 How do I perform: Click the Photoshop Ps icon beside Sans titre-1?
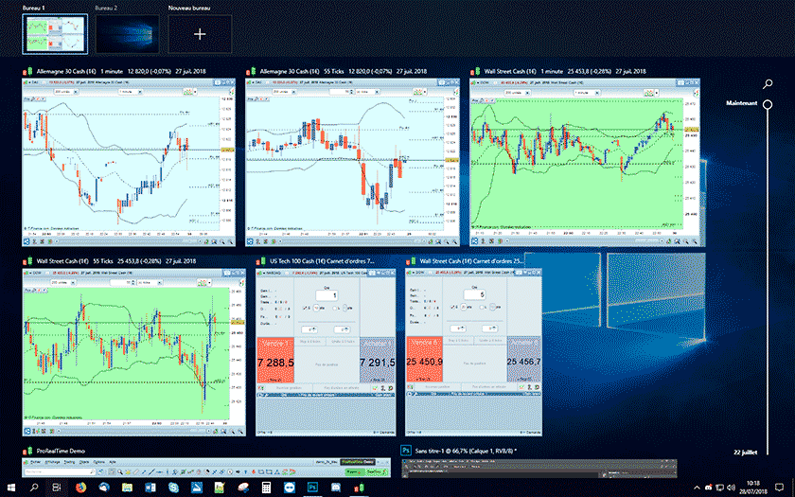(x=406, y=451)
